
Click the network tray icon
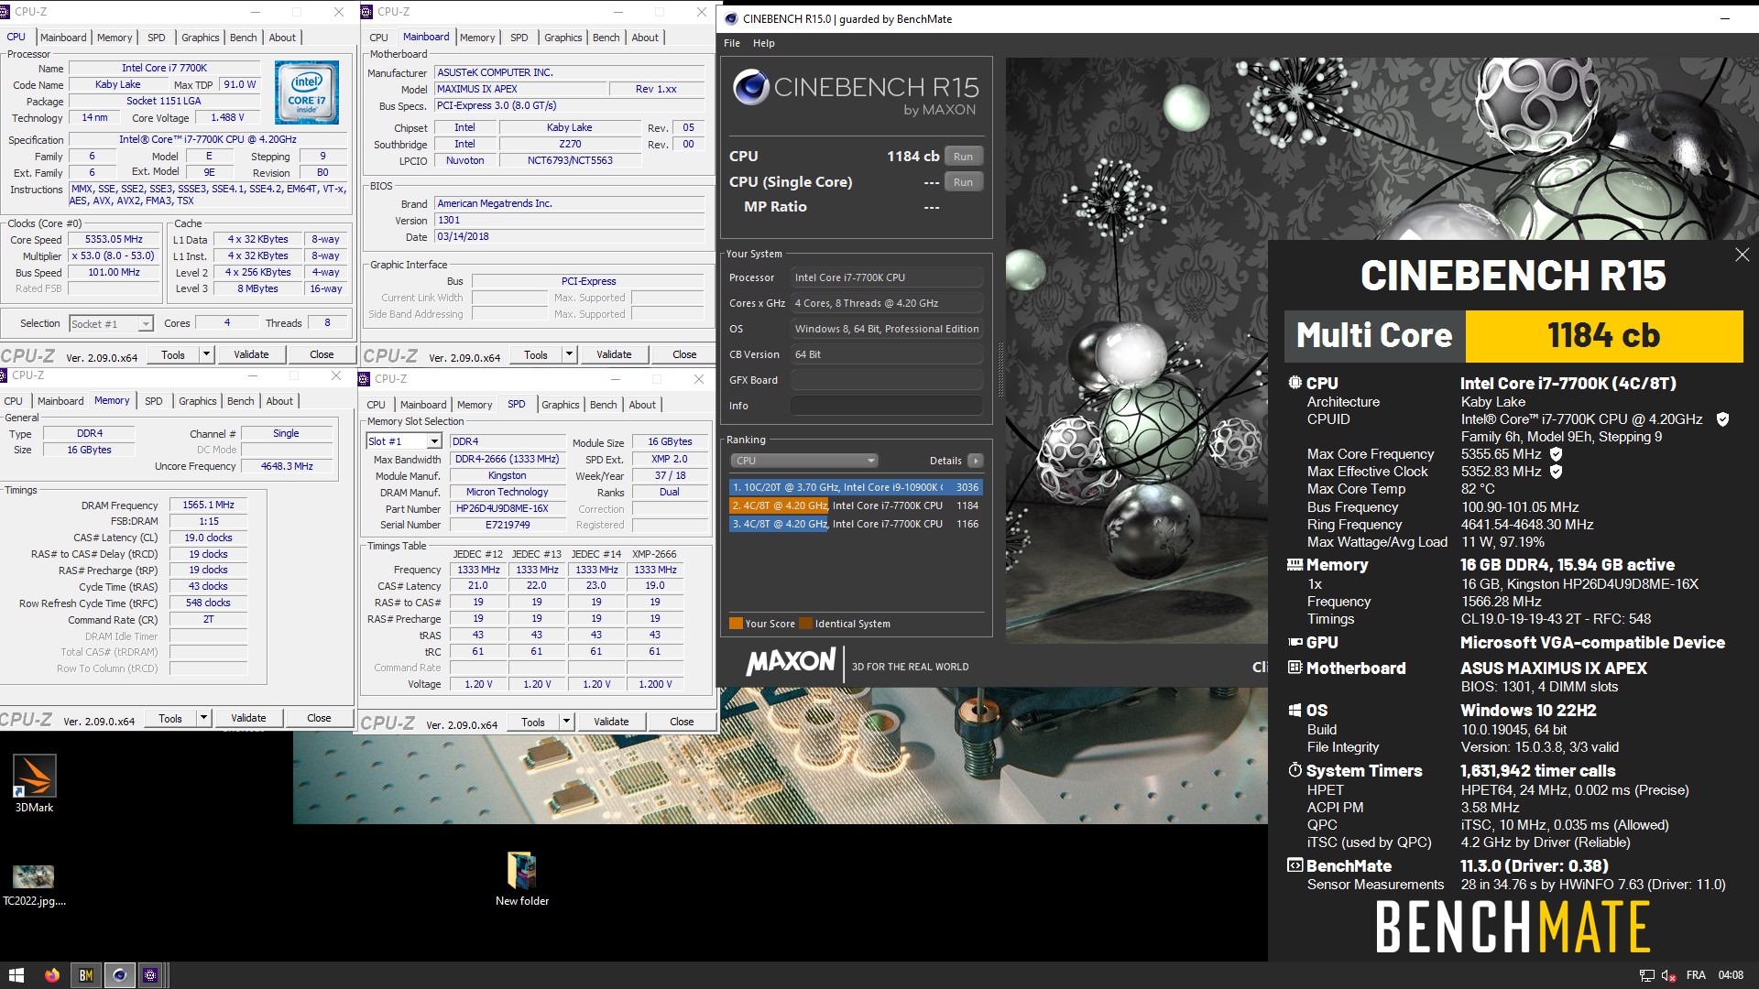1646,975
